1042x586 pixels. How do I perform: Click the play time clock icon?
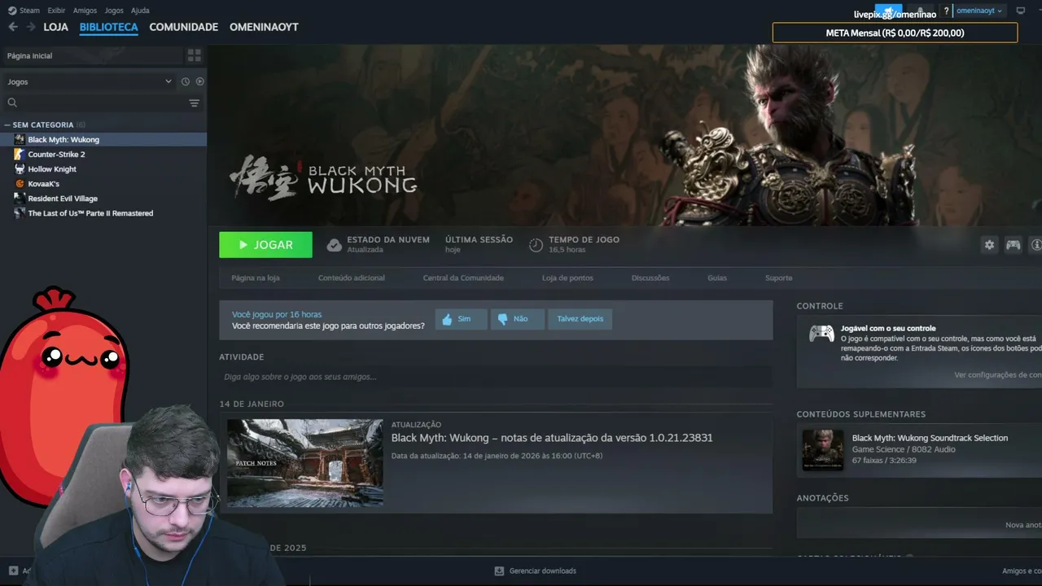[x=536, y=245]
